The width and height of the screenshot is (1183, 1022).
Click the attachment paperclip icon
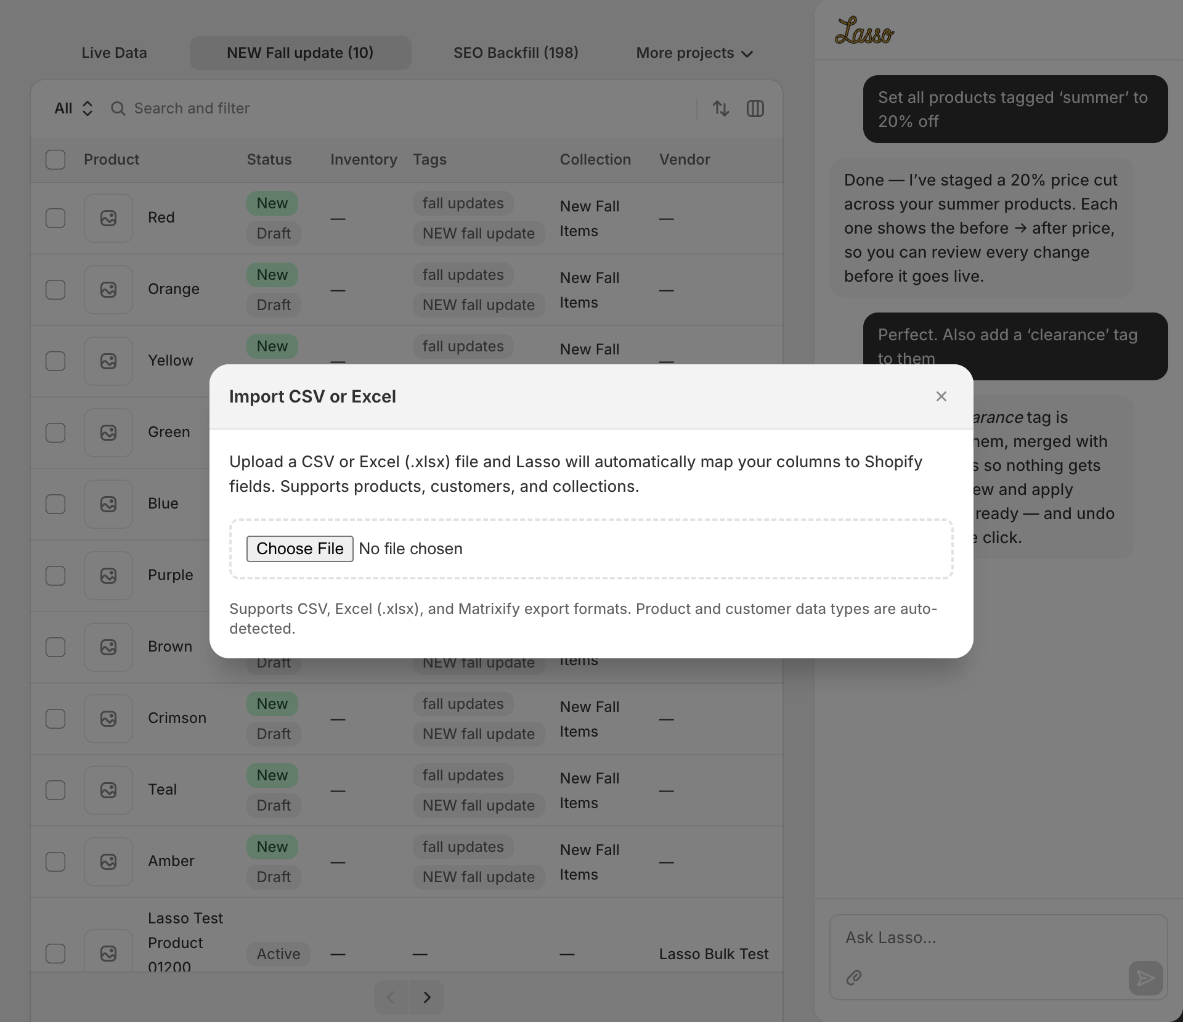point(854,978)
